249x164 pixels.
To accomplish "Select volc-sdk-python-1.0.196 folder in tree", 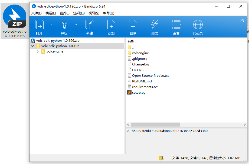I will [x=60, y=46].
